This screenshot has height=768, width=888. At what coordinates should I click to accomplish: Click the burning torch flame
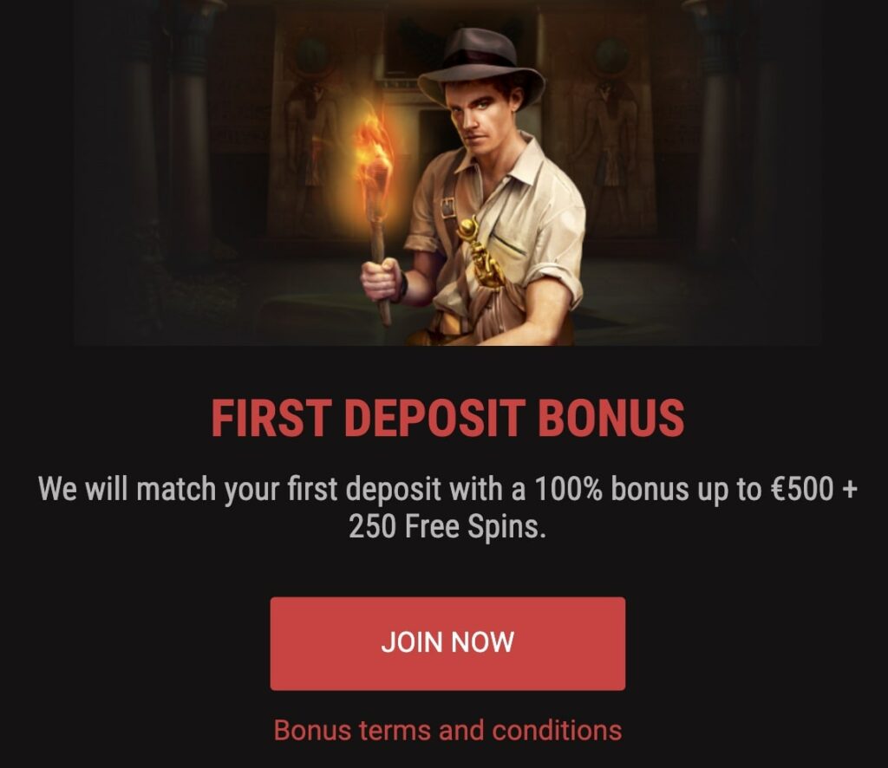(374, 156)
